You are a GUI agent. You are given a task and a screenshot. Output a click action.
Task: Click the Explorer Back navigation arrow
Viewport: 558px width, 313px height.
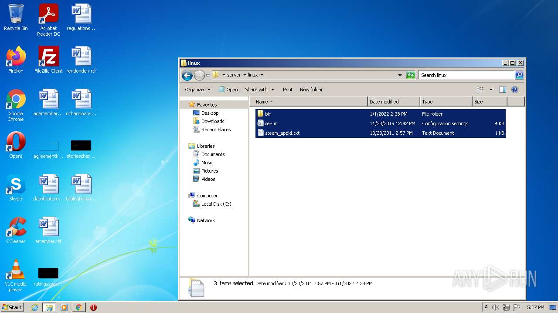tap(187, 75)
